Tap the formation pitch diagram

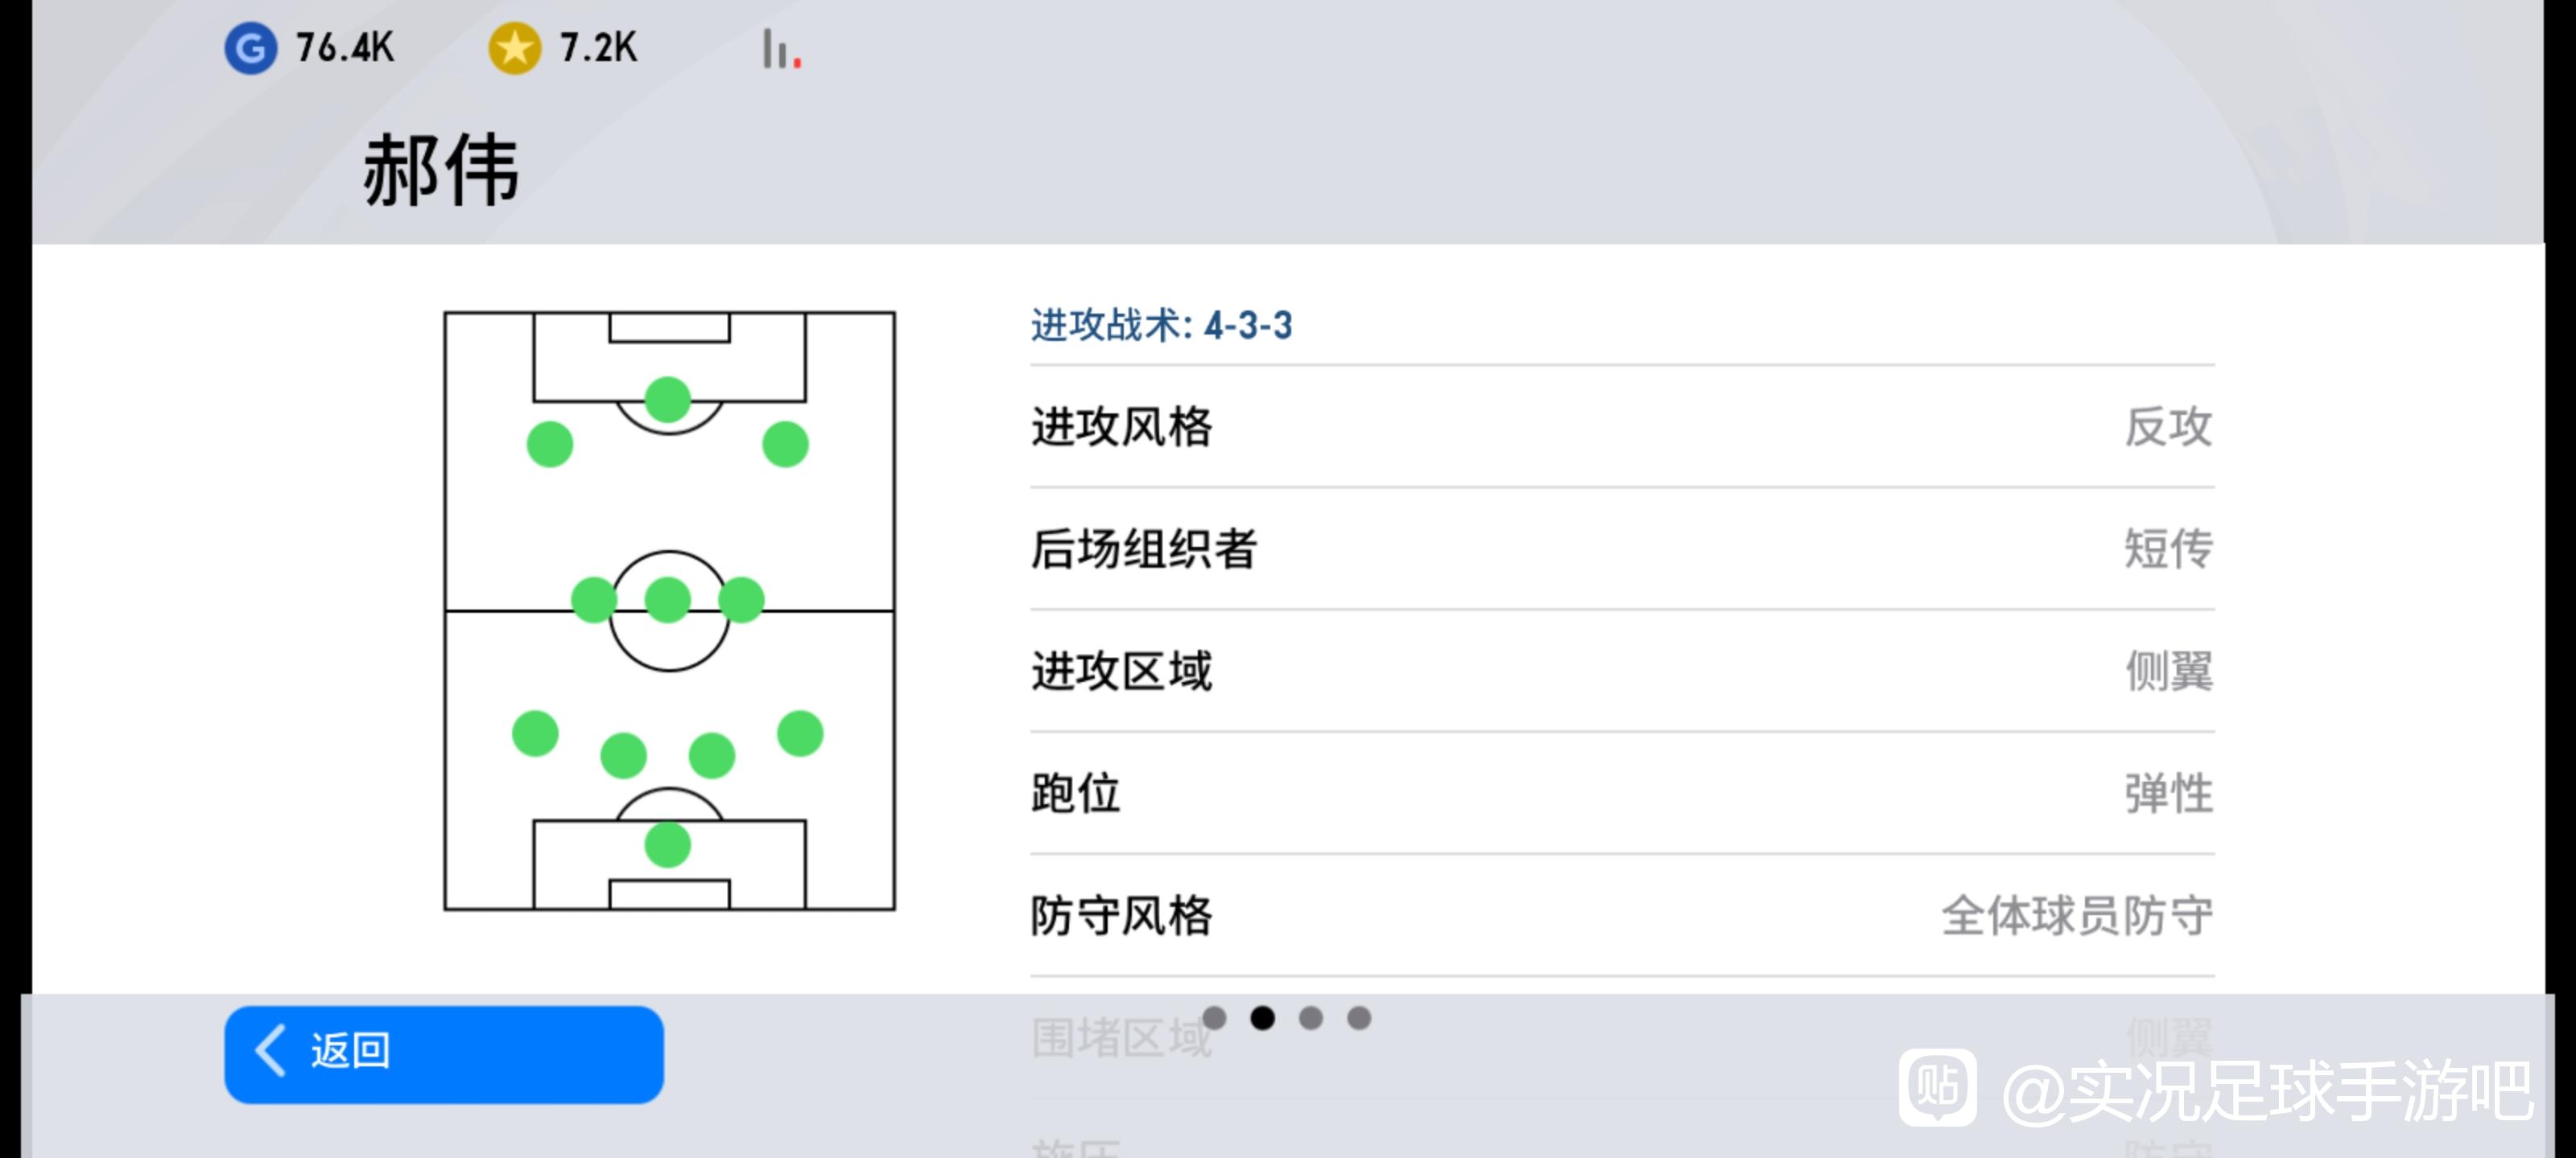669,610
